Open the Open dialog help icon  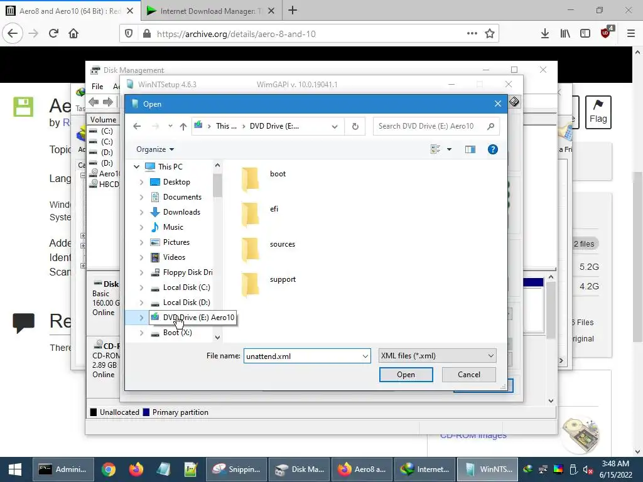click(492, 149)
